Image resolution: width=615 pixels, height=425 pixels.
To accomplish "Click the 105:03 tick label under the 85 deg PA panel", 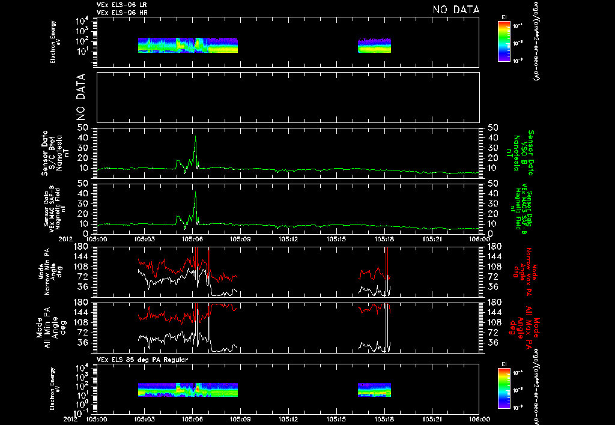I will pyautogui.click(x=144, y=419).
